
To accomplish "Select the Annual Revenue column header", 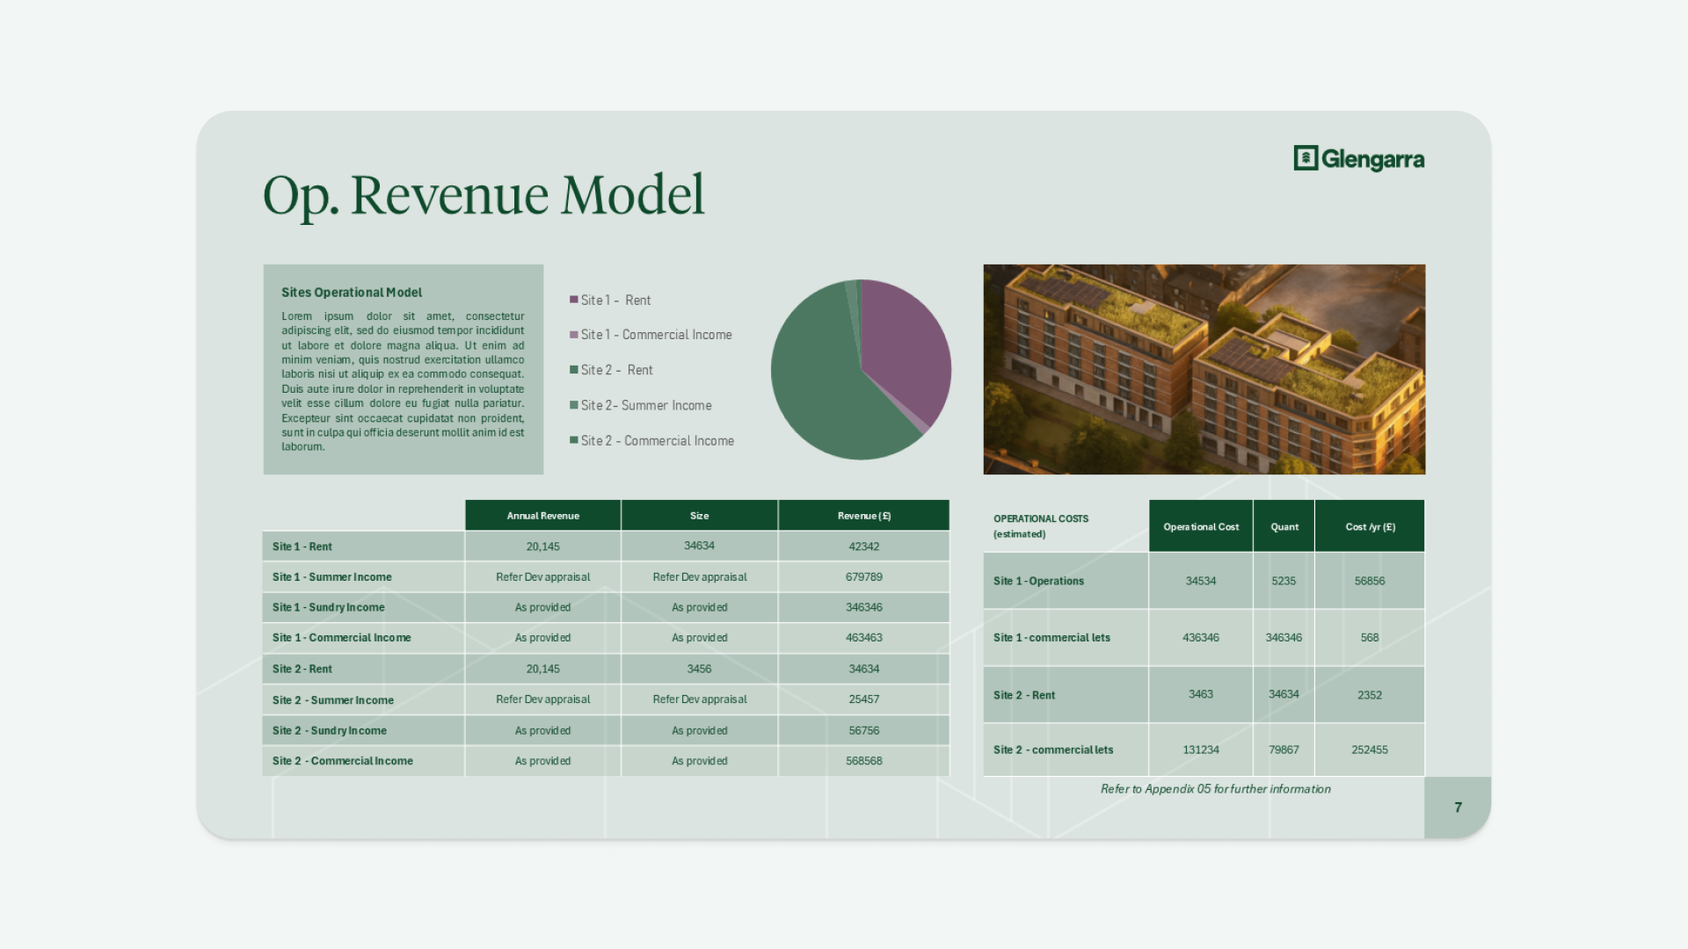I will pyautogui.click(x=542, y=516).
